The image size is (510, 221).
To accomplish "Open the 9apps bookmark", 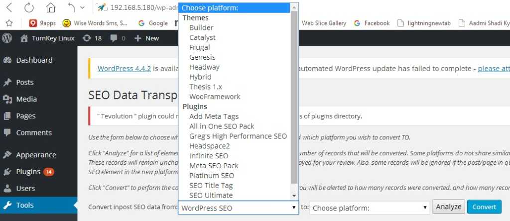I will pos(42,23).
